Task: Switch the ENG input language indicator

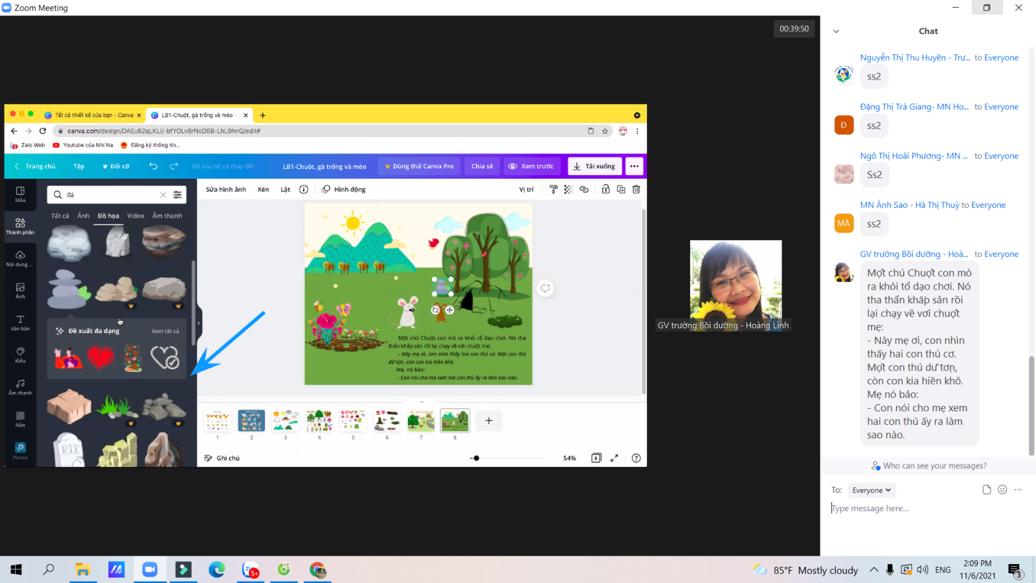Action: [x=943, y=570]
